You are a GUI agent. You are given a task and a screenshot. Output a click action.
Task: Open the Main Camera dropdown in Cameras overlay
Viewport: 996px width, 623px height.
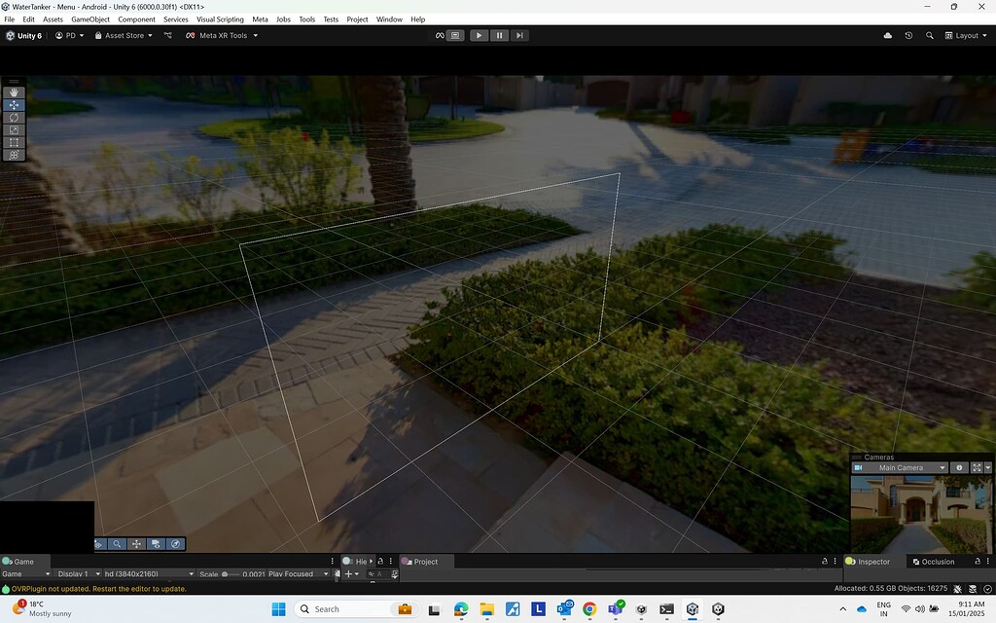coord(903,467)
